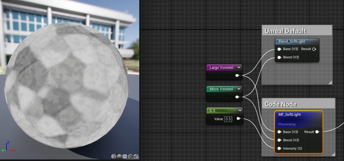Switch preview mesh to cube

(130, 156)
